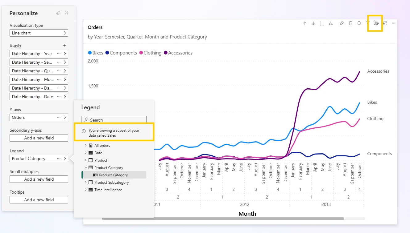Viewport: 410px width, 233px height.
Task: Click Clothing legend entry
Action: pos(150,53)
